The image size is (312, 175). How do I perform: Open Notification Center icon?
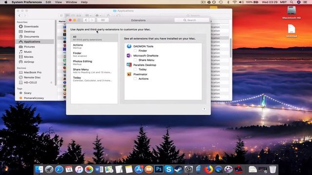point(305,2)
